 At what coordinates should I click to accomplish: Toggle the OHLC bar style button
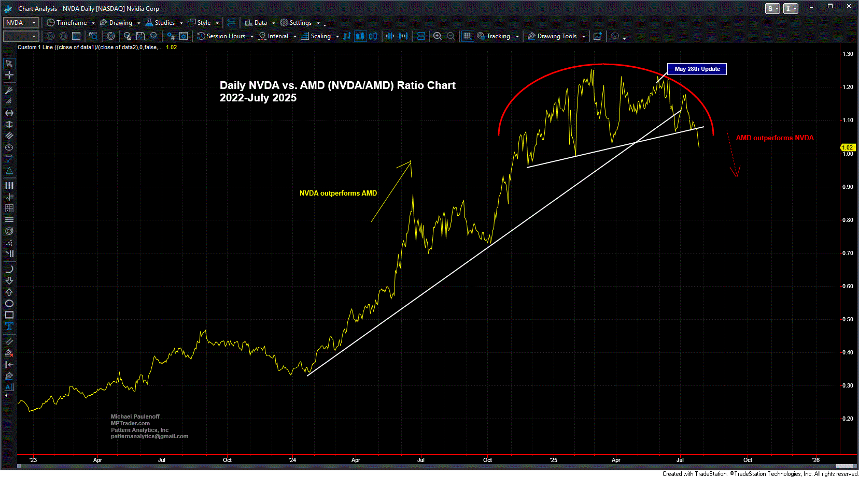tap(347, 36)
